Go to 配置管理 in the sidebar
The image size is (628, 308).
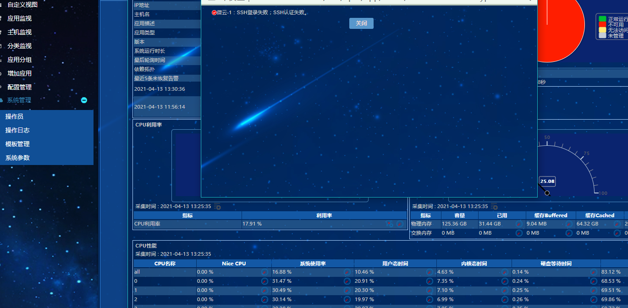click(20, 87)
